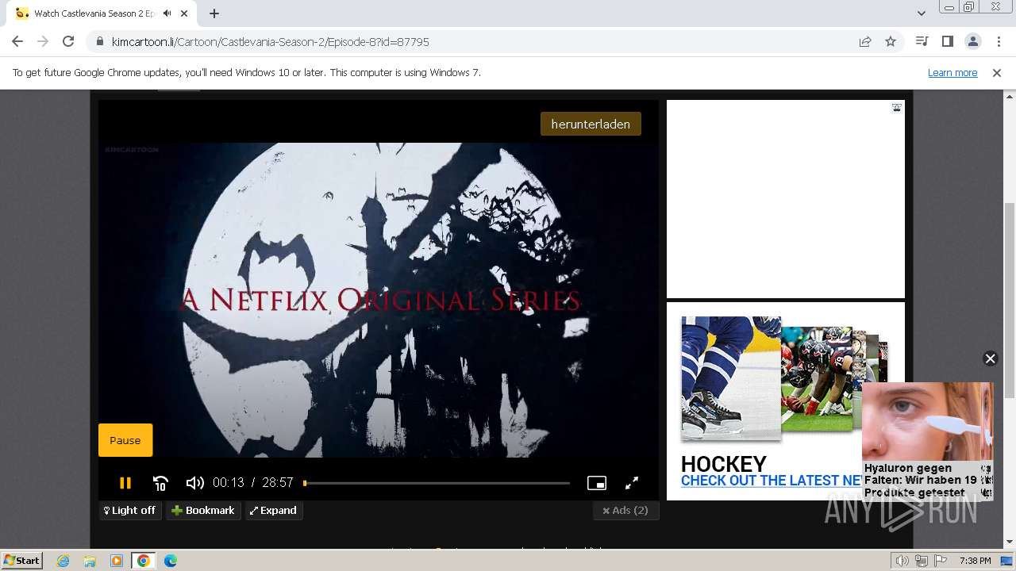1016x571 pixels.
Task: Pause the video with the pause icon
Action: point(125,483)
